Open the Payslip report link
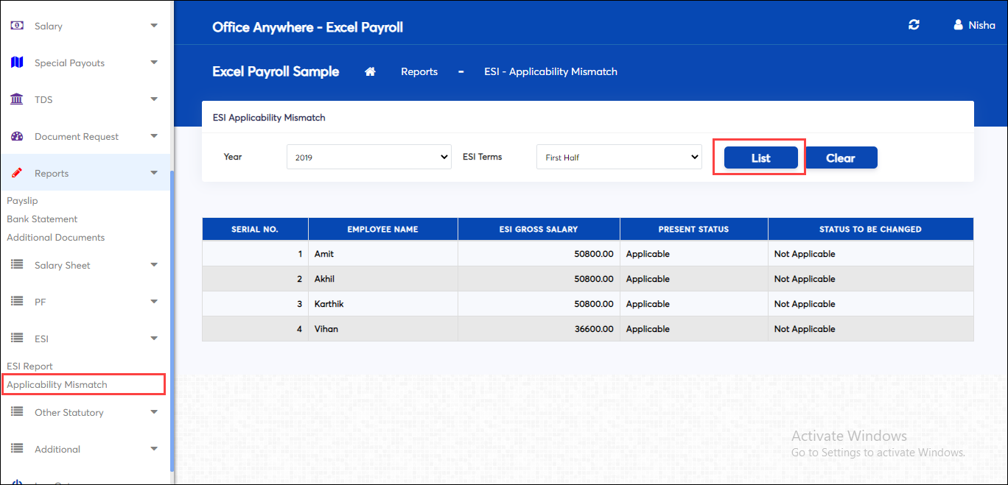The image size is (1008, 485). pos(22,200)
